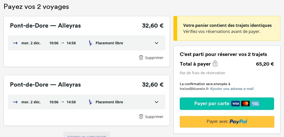Click the padlock icon beside Total à payer
Viewport: 284px width, 137px height.
[215, 64]
